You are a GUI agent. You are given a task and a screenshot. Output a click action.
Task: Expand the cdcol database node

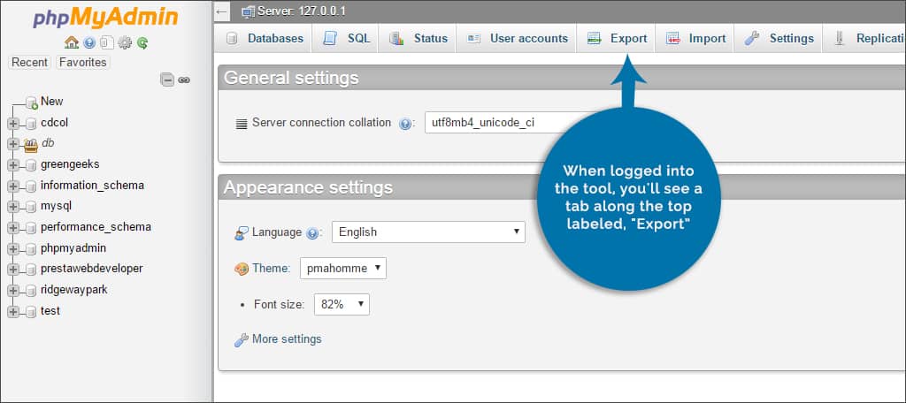coord(12,123)
